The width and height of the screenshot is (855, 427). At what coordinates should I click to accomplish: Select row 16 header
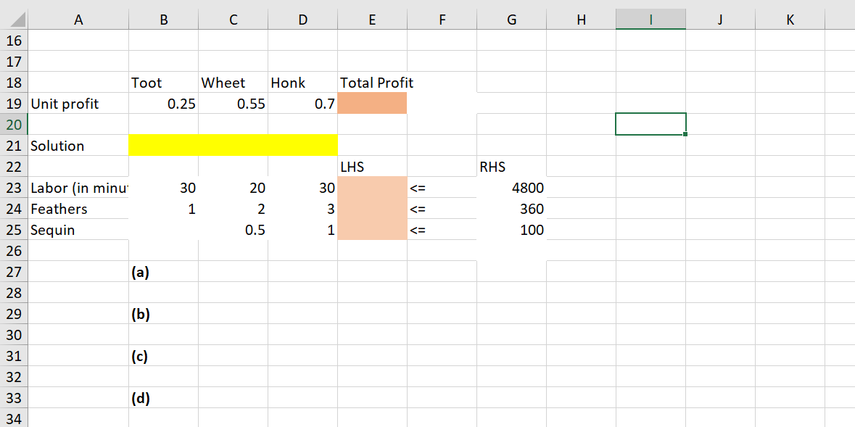point(14,41)
